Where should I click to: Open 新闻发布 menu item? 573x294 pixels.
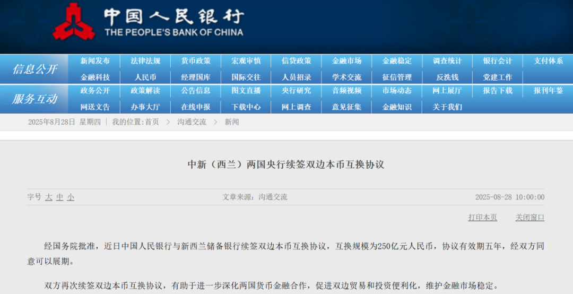(x=95, y=61)
